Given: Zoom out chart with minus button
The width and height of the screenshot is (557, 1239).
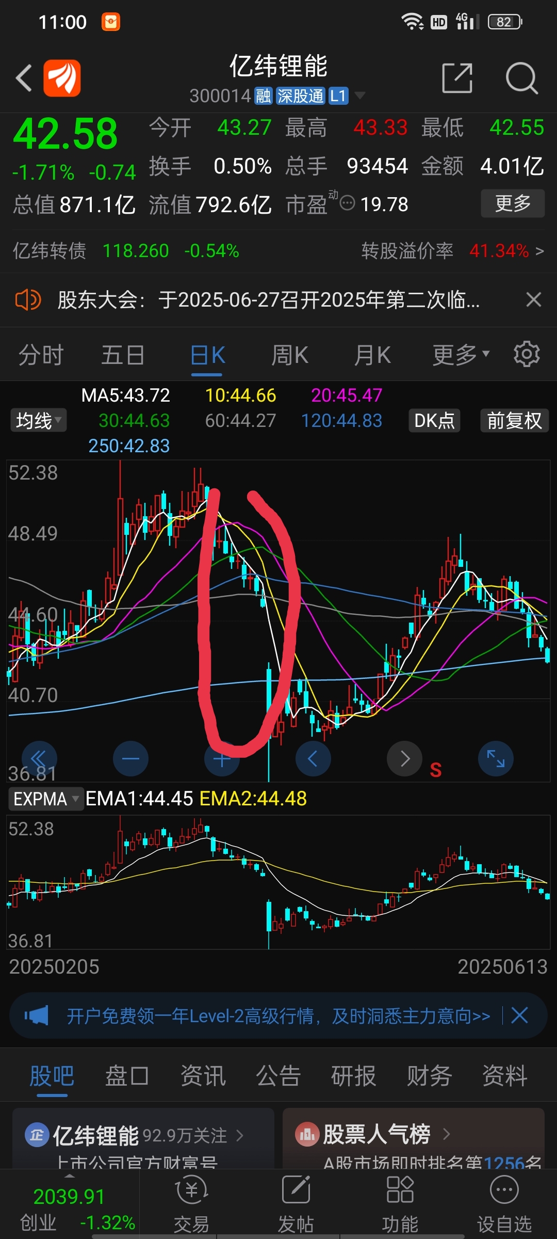Looking at the screenshot, I should pyautogui.click(x=130, y=759).
